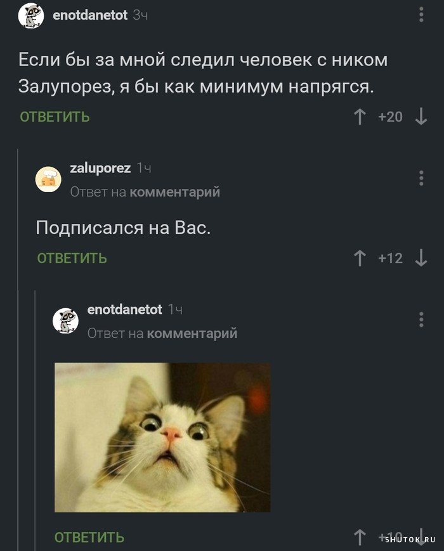Open the top enotdanetot raccoon avatar

[31, 15]
